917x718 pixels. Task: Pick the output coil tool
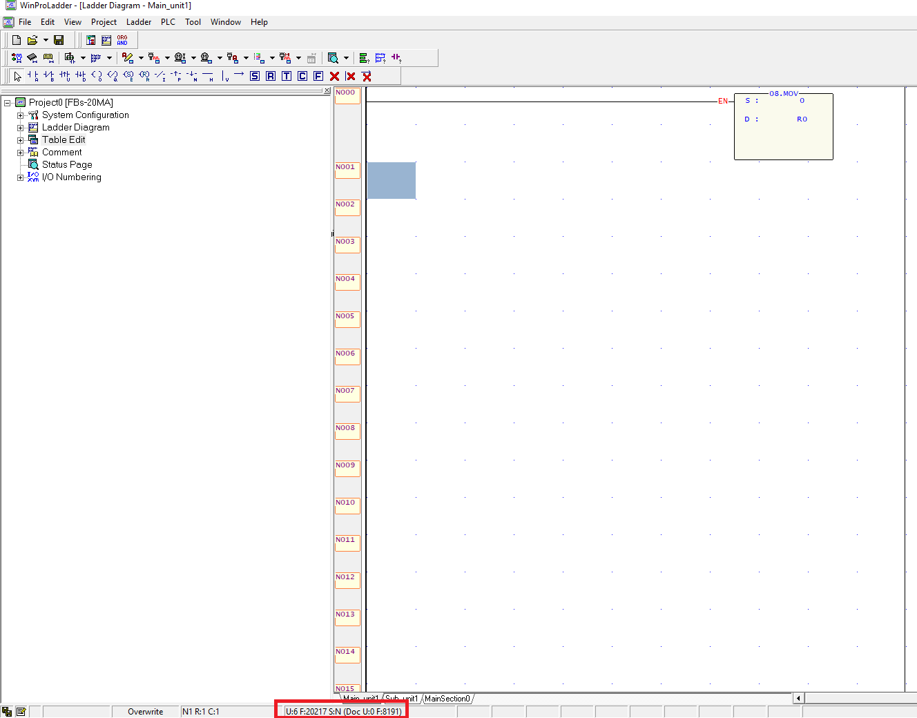[97, 76]
